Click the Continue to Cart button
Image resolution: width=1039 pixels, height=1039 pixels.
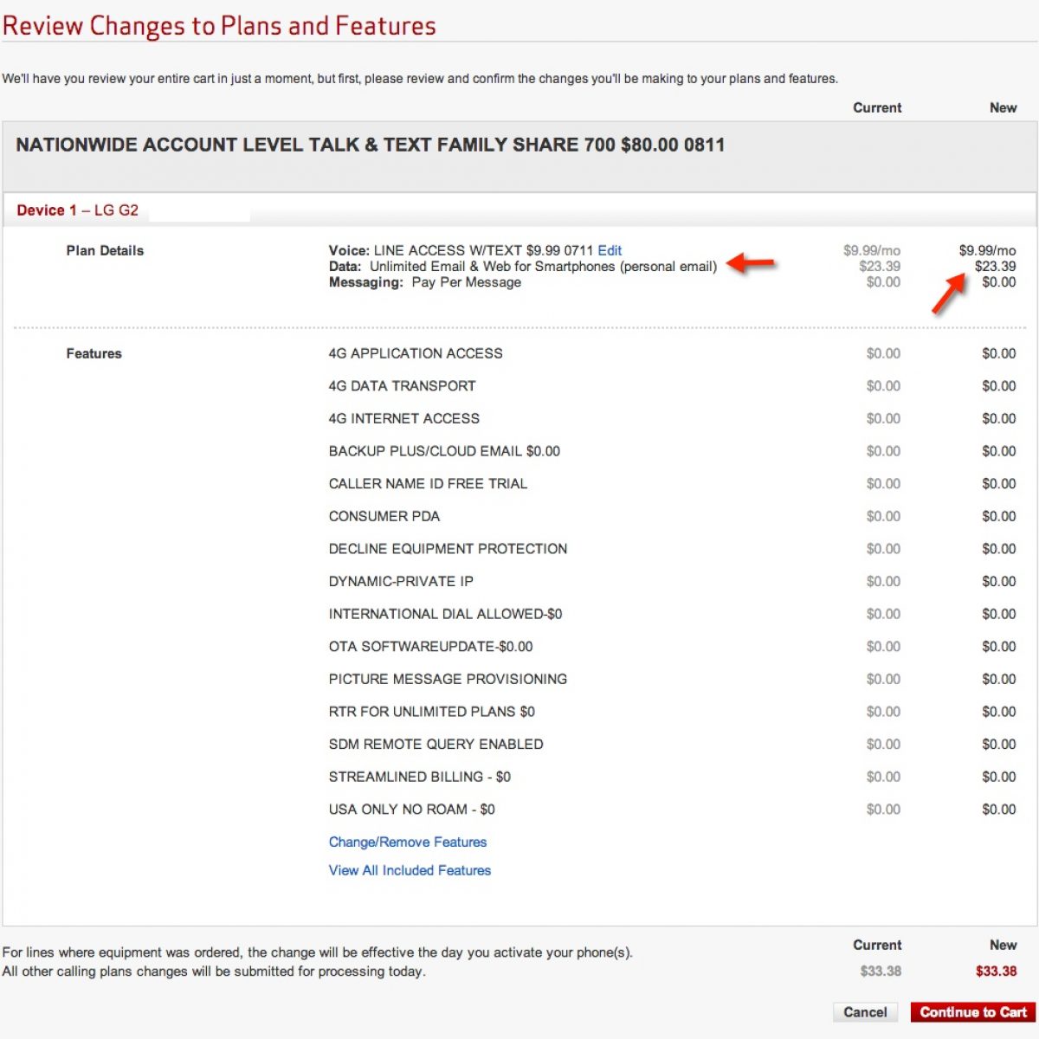972,1012
